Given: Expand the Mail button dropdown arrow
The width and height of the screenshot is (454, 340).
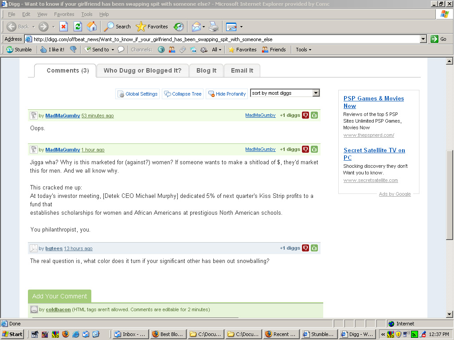Looking at the screenshot, I should (204, 27).
